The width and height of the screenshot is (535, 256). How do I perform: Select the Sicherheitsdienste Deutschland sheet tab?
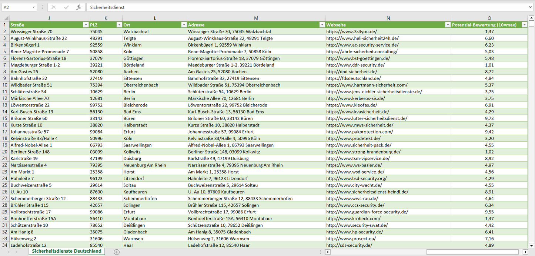pyautogui.click(x=67, y=251)
